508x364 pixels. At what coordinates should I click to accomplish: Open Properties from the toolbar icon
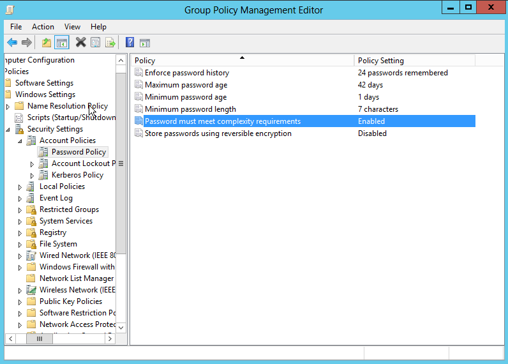point(95,42)
